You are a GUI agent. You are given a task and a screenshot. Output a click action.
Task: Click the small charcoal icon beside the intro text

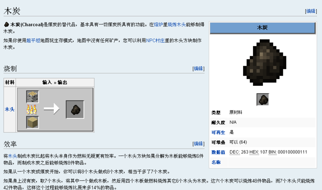[x=6, y=25]
